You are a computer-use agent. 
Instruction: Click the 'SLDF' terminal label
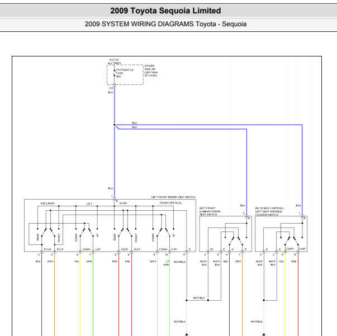coord(137,249)
